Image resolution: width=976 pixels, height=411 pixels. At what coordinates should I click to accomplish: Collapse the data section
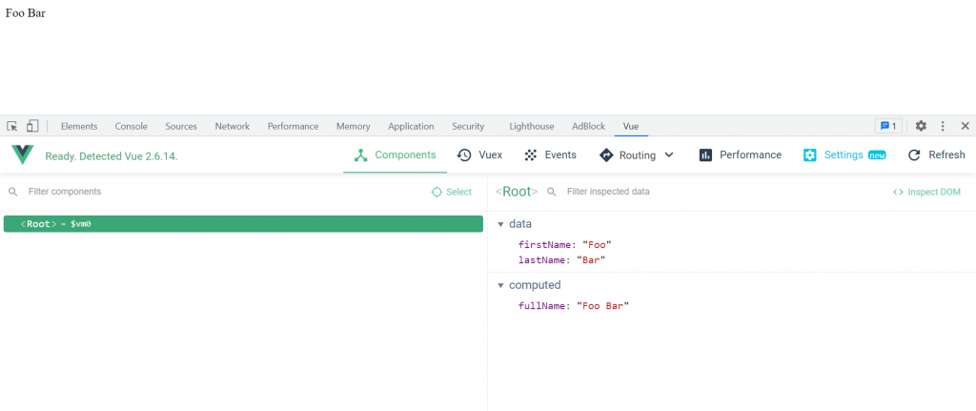click(500, 224)
